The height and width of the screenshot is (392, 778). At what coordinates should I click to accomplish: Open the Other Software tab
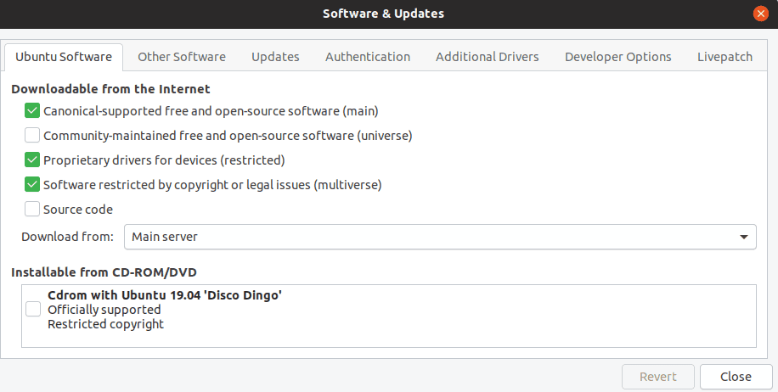pyautogui.click(x=182, y=57)
